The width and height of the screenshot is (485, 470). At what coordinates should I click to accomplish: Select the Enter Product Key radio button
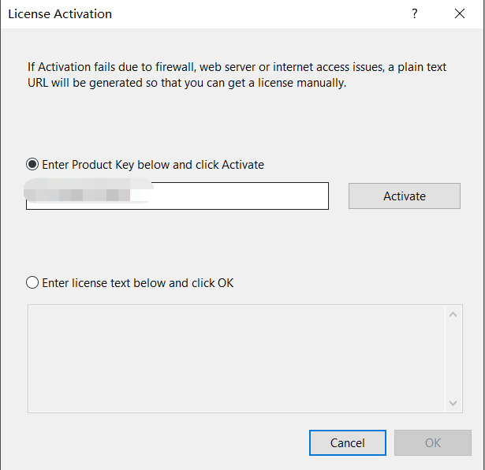(x=32, y=164)
